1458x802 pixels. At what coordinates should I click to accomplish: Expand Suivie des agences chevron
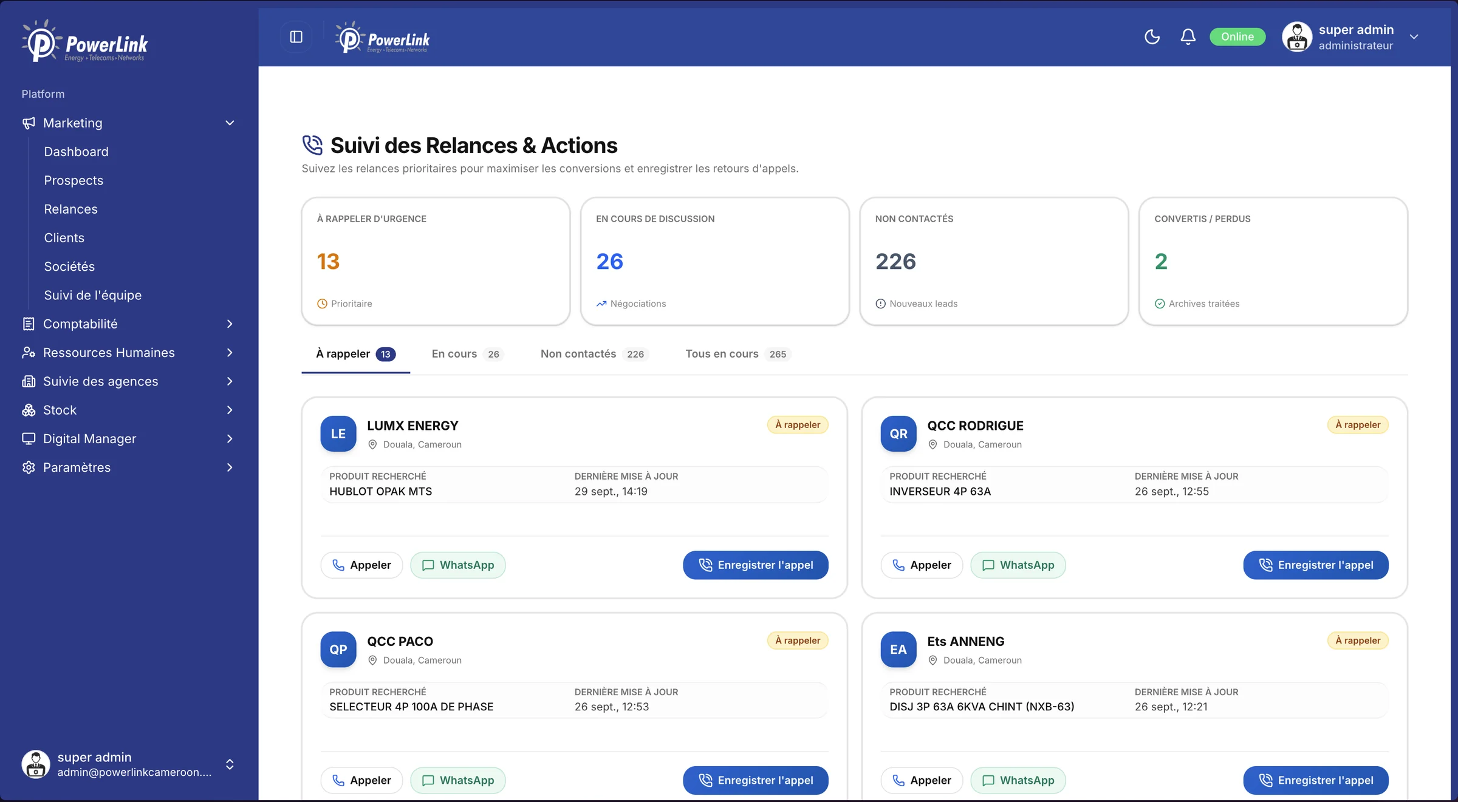tap(230, 381)
